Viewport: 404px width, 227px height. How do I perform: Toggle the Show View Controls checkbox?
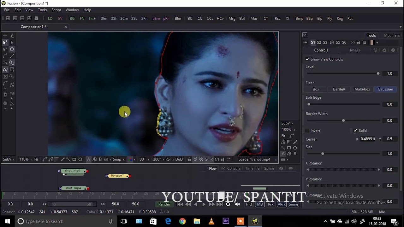(x=307, y=59)
